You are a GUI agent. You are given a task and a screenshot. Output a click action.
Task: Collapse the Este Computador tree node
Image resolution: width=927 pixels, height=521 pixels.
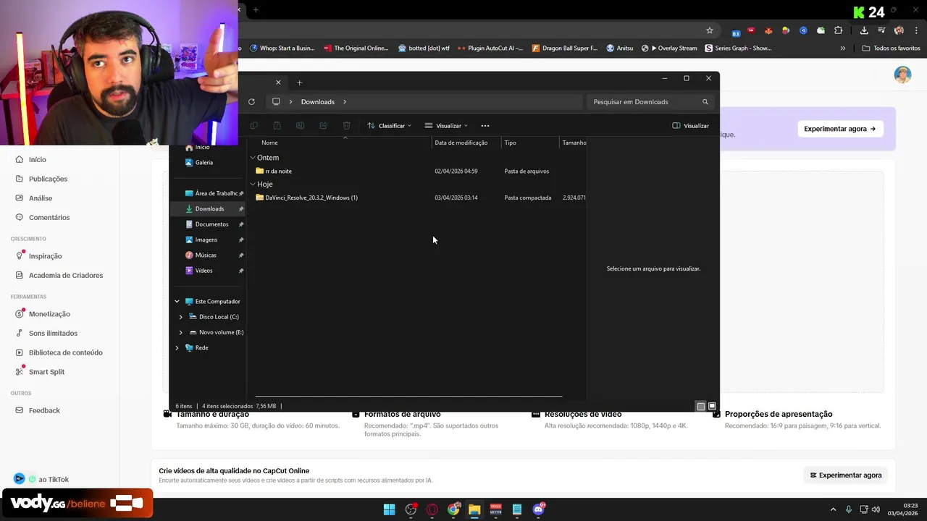coord(177,302)
